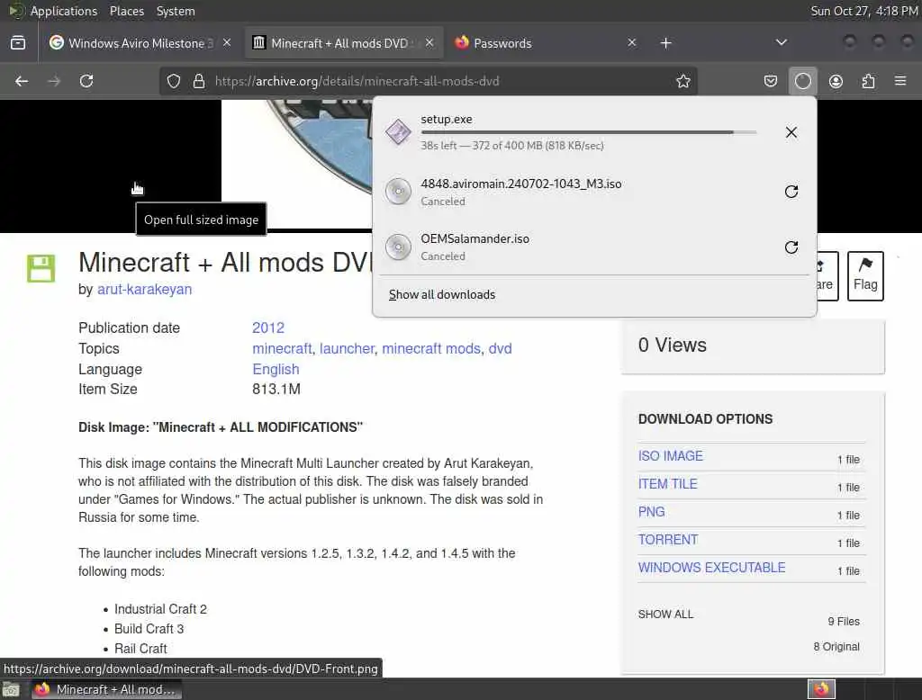Show all downloads
922x700 pixels.
(441, 294)
